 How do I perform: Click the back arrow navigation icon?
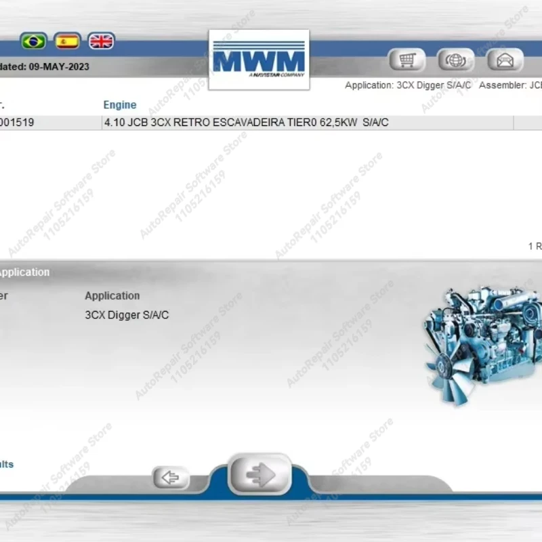172,476
